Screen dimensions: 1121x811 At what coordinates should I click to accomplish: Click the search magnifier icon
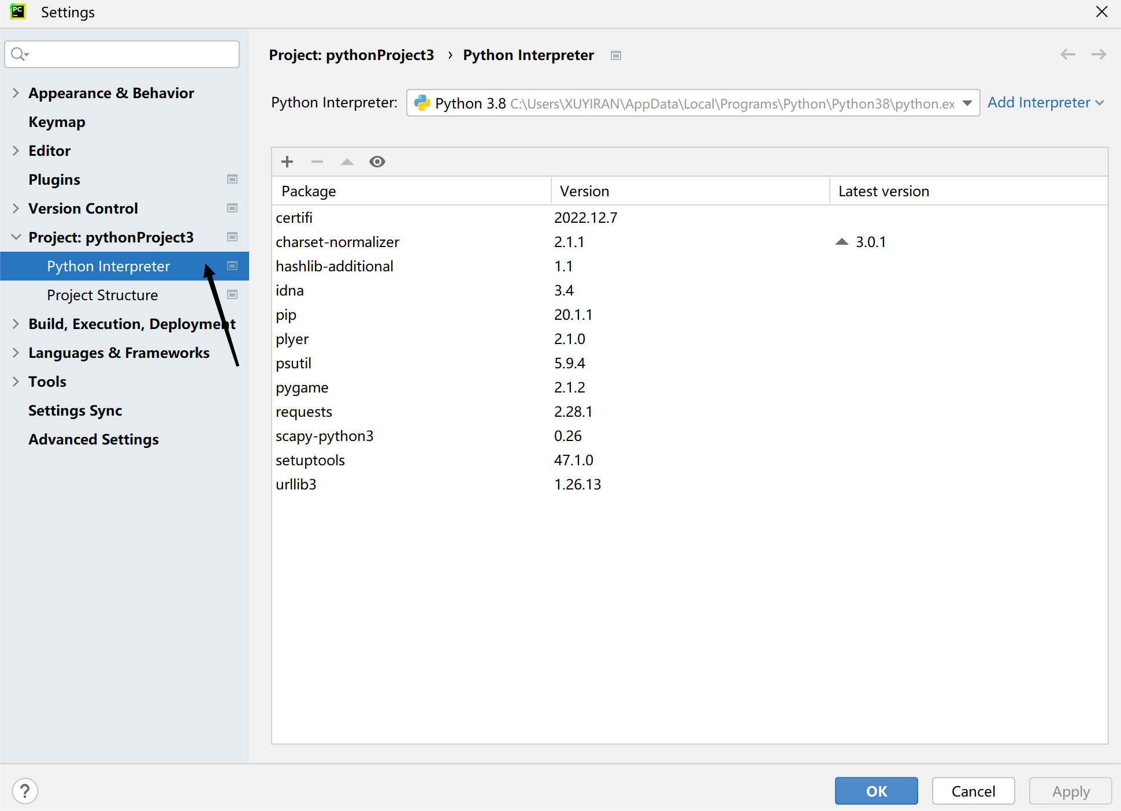[x=20, y=54]
